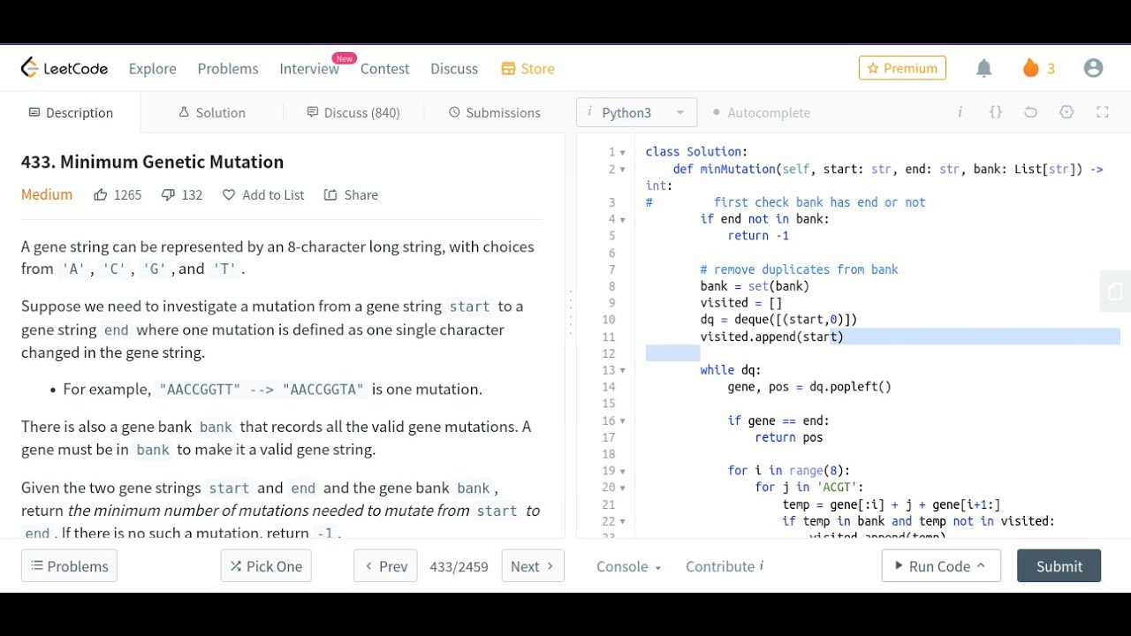Open the user profile avatar
The width and height of the screenshot is (1131, 636).
(x=1093, y=68)
